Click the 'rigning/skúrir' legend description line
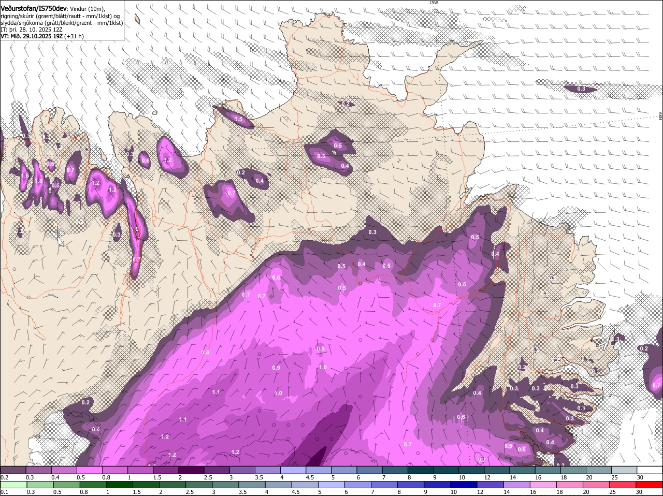The image size is (663, 496). (x=60, y=16)
